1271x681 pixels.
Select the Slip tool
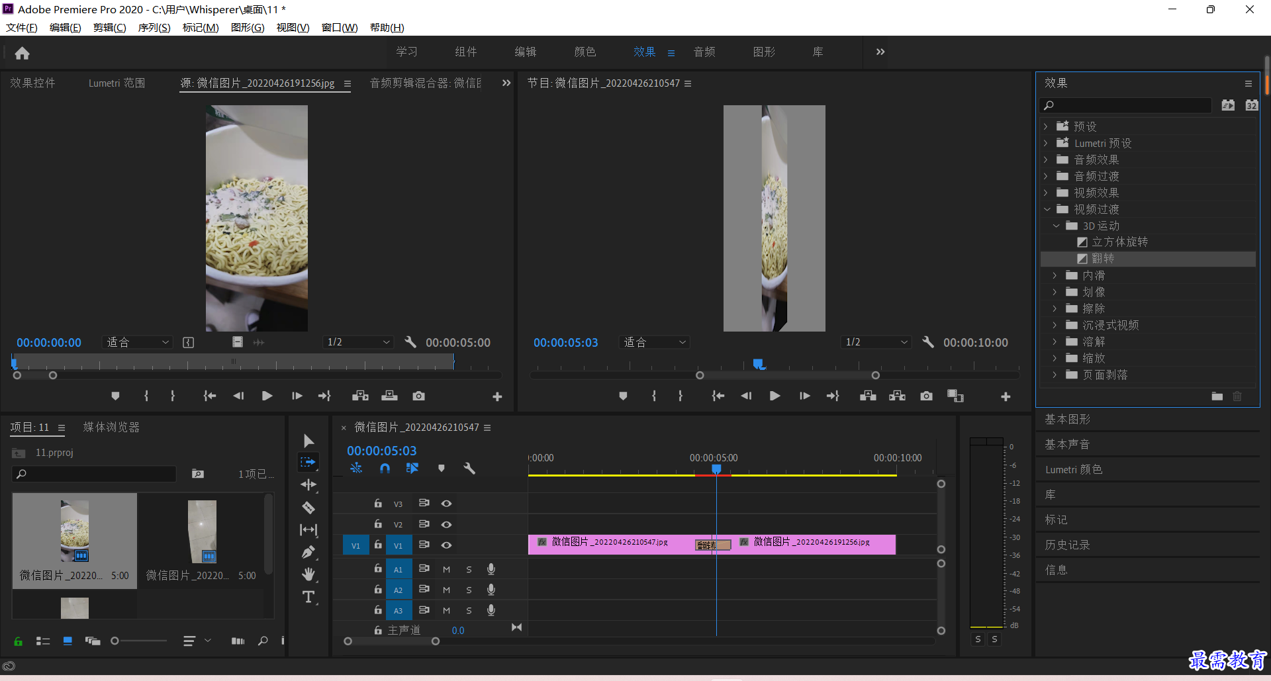308,529
